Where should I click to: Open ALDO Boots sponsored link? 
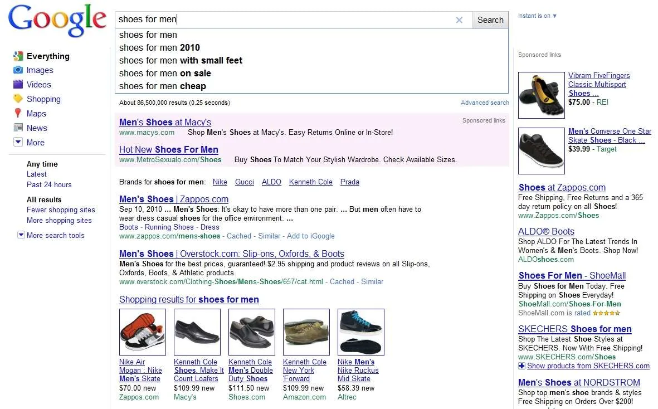coord(546,232)
